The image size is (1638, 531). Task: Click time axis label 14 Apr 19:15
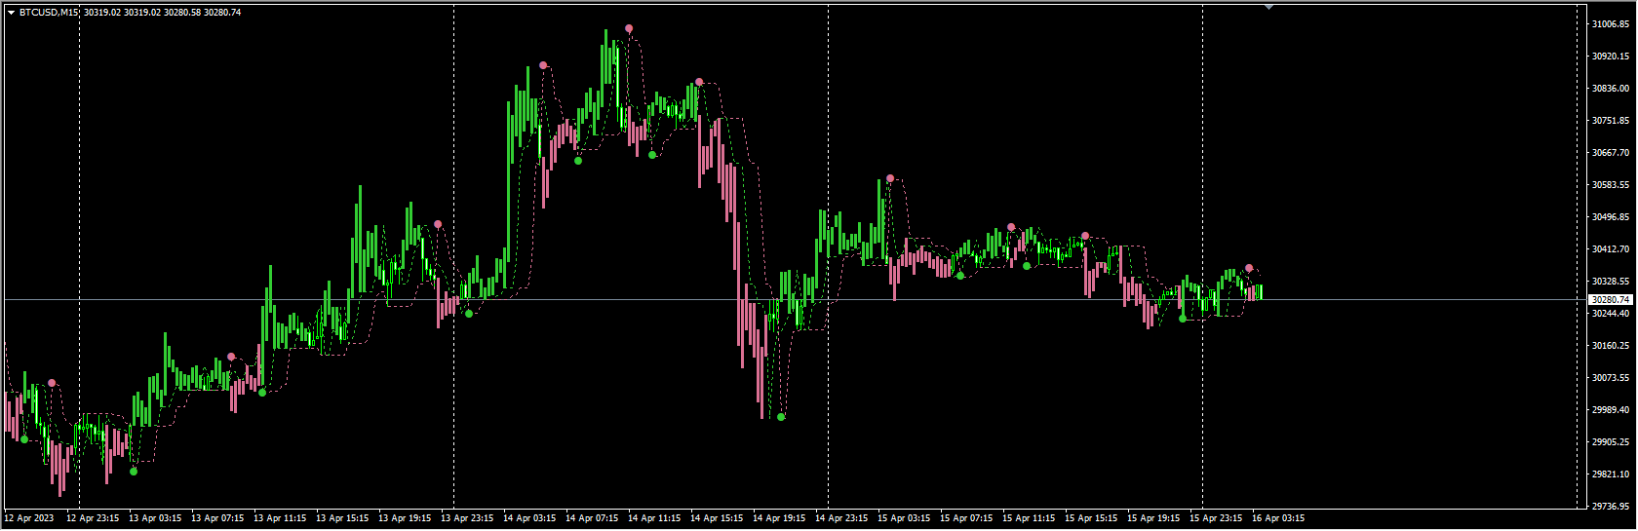[779, 518]
